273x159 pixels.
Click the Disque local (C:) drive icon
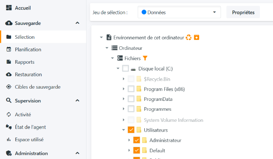coord(133,70)
